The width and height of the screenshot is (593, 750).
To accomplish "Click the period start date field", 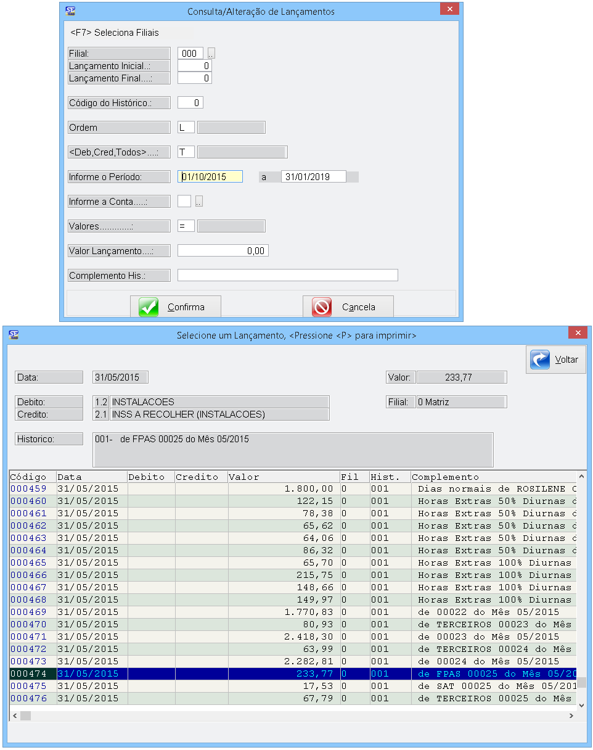I will (x=210, y=177).
